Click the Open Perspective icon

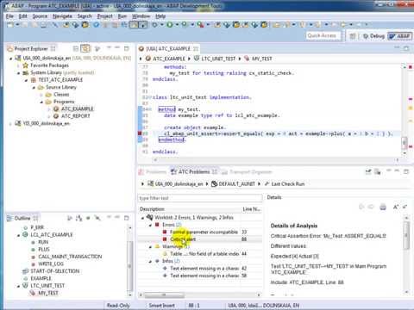(x=353, y=36)
